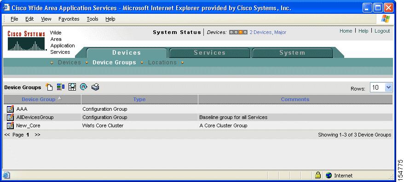Open edit icon beside AllDevicesGroup

(10, 117)
